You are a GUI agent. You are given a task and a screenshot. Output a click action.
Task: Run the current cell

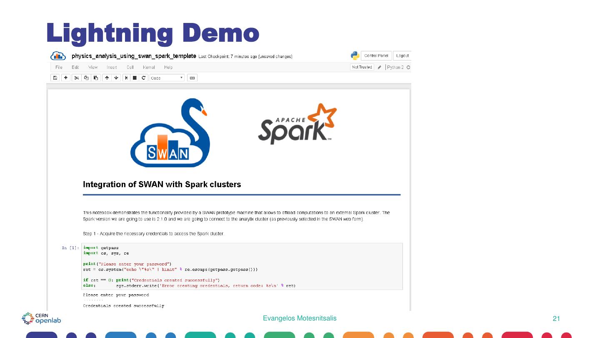pyautogui.click(x=126, y=78)
